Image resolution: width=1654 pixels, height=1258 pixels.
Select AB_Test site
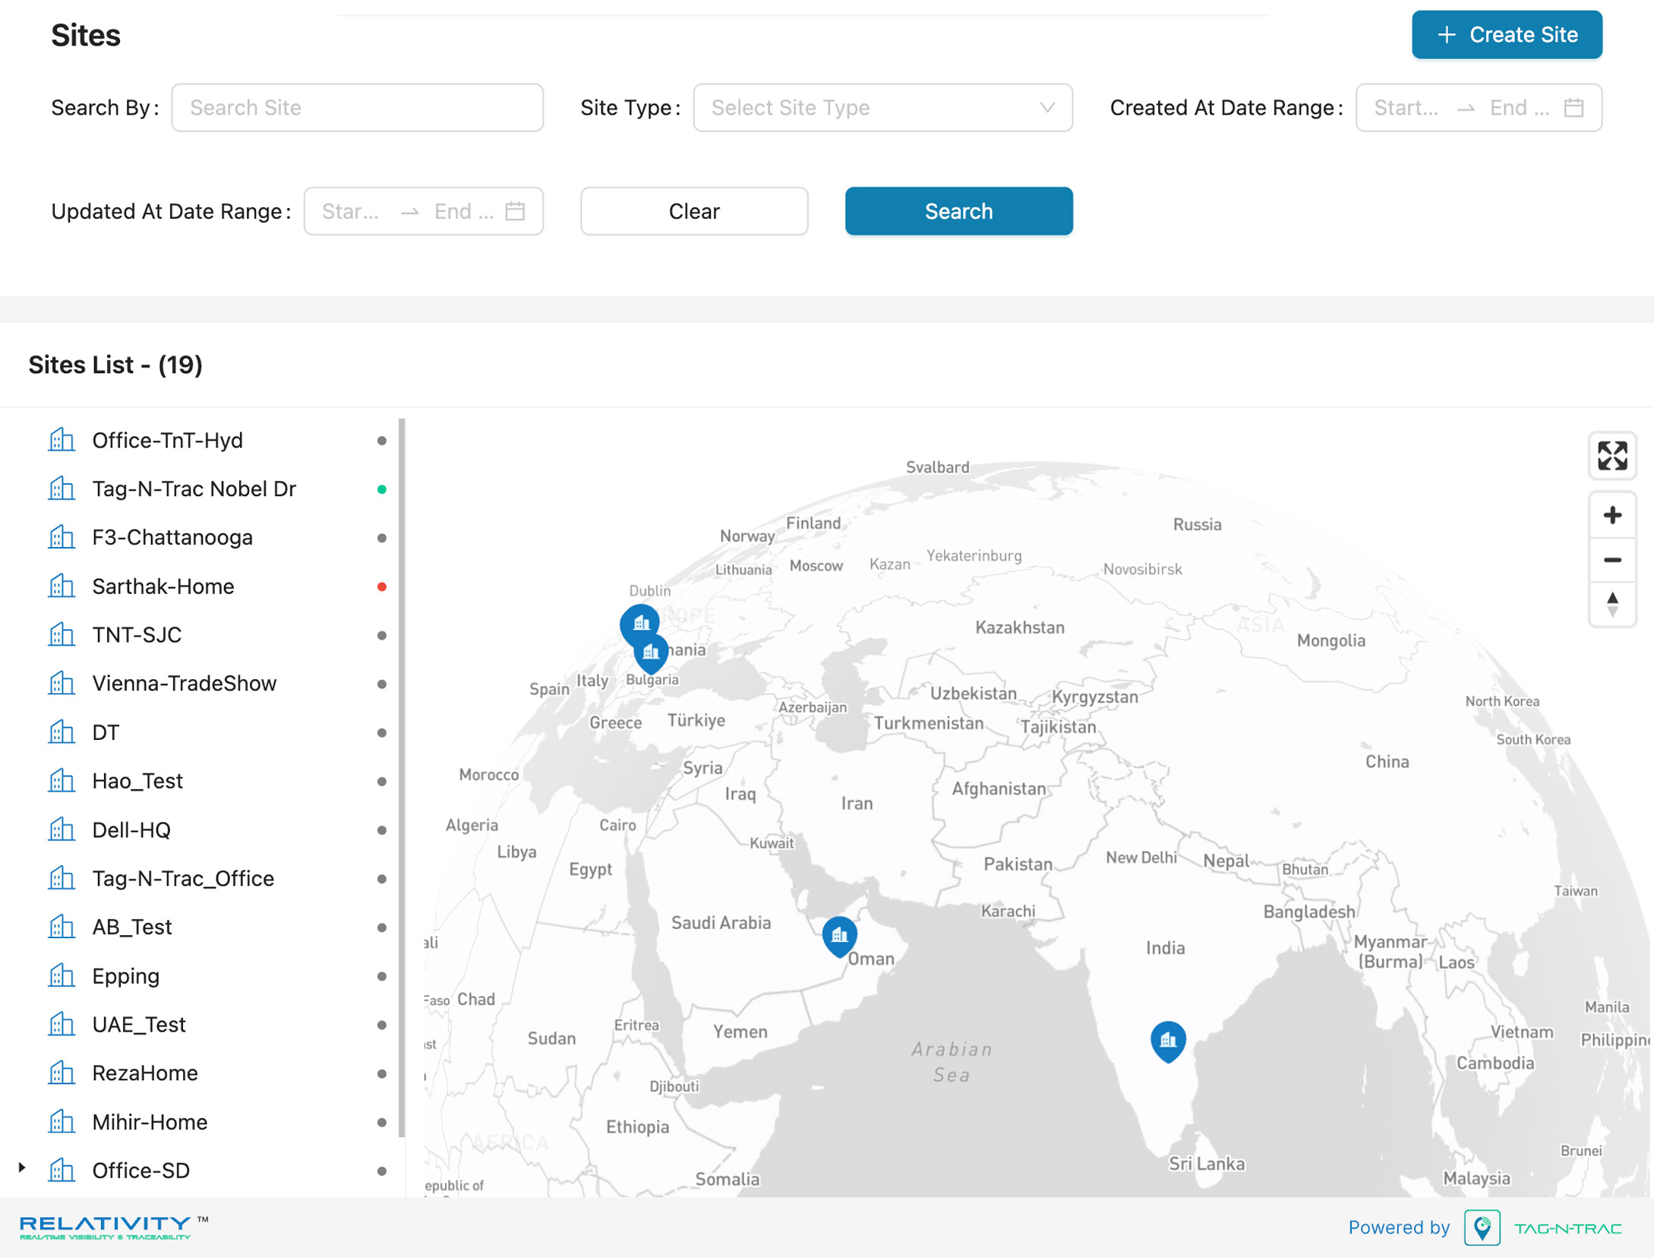pos(132,927)
